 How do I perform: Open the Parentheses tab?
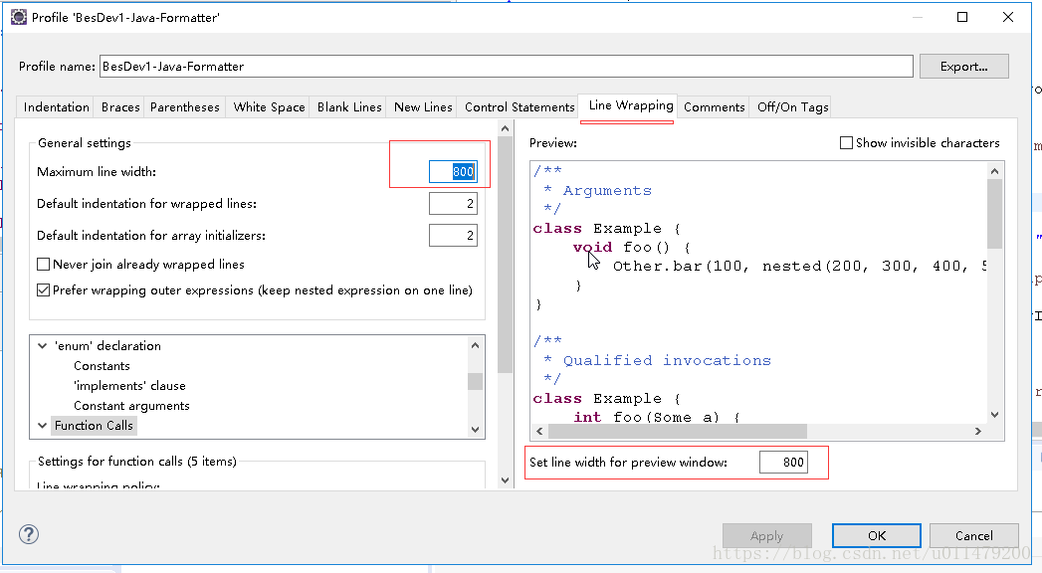click(x=184, y=106)
